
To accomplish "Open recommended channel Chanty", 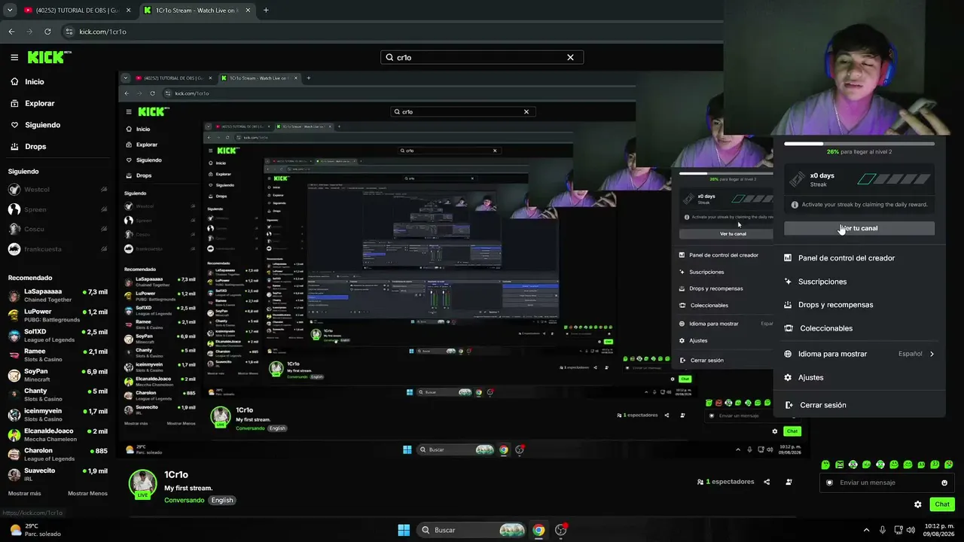I will (x=57, y=395).
